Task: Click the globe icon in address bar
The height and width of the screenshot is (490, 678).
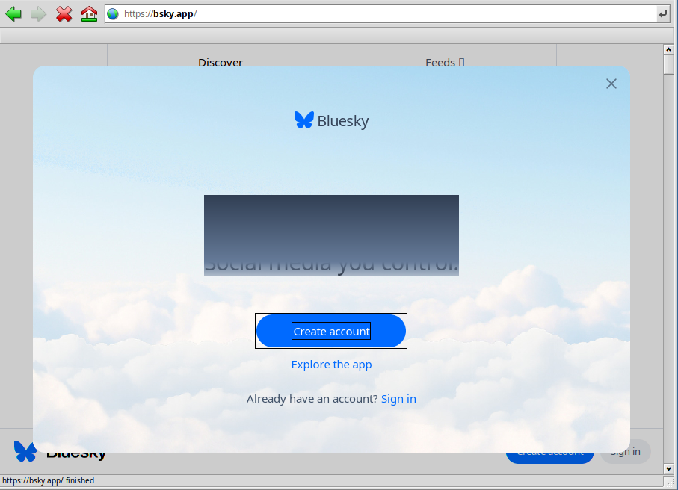Action: (113, 13)
